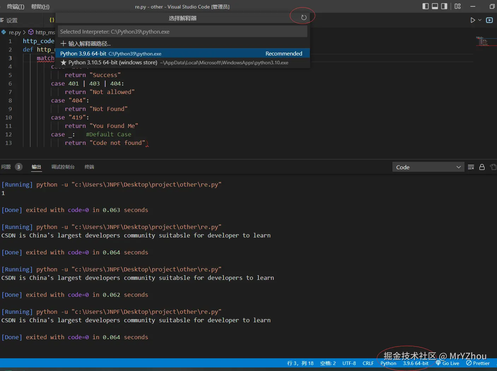Run the Python file with play icon

(x=473, y=20)
